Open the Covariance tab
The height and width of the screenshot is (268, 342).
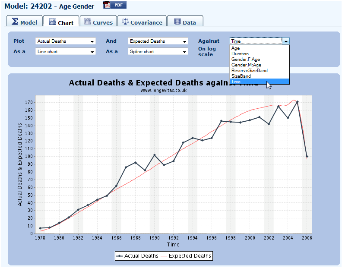pyautogui.click(x=142, y=21)
